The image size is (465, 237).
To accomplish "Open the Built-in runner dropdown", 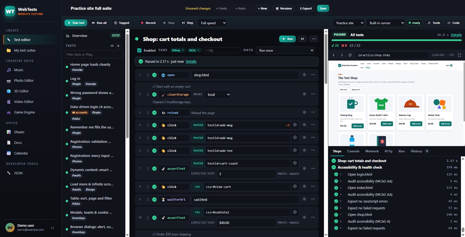I will coord(385,23).
